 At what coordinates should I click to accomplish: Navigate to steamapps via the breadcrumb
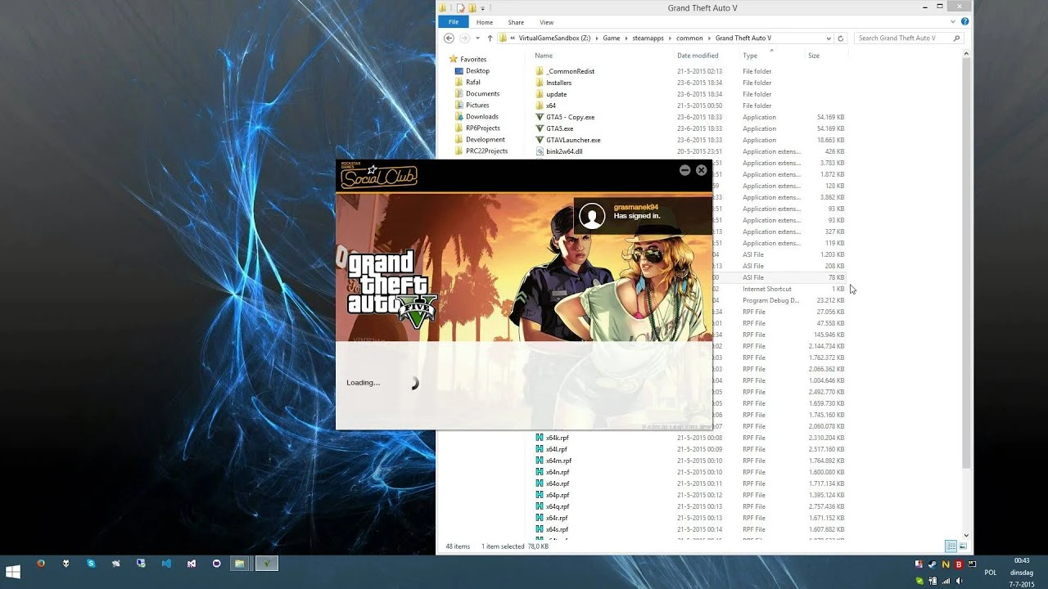click(x=648, y=38)
